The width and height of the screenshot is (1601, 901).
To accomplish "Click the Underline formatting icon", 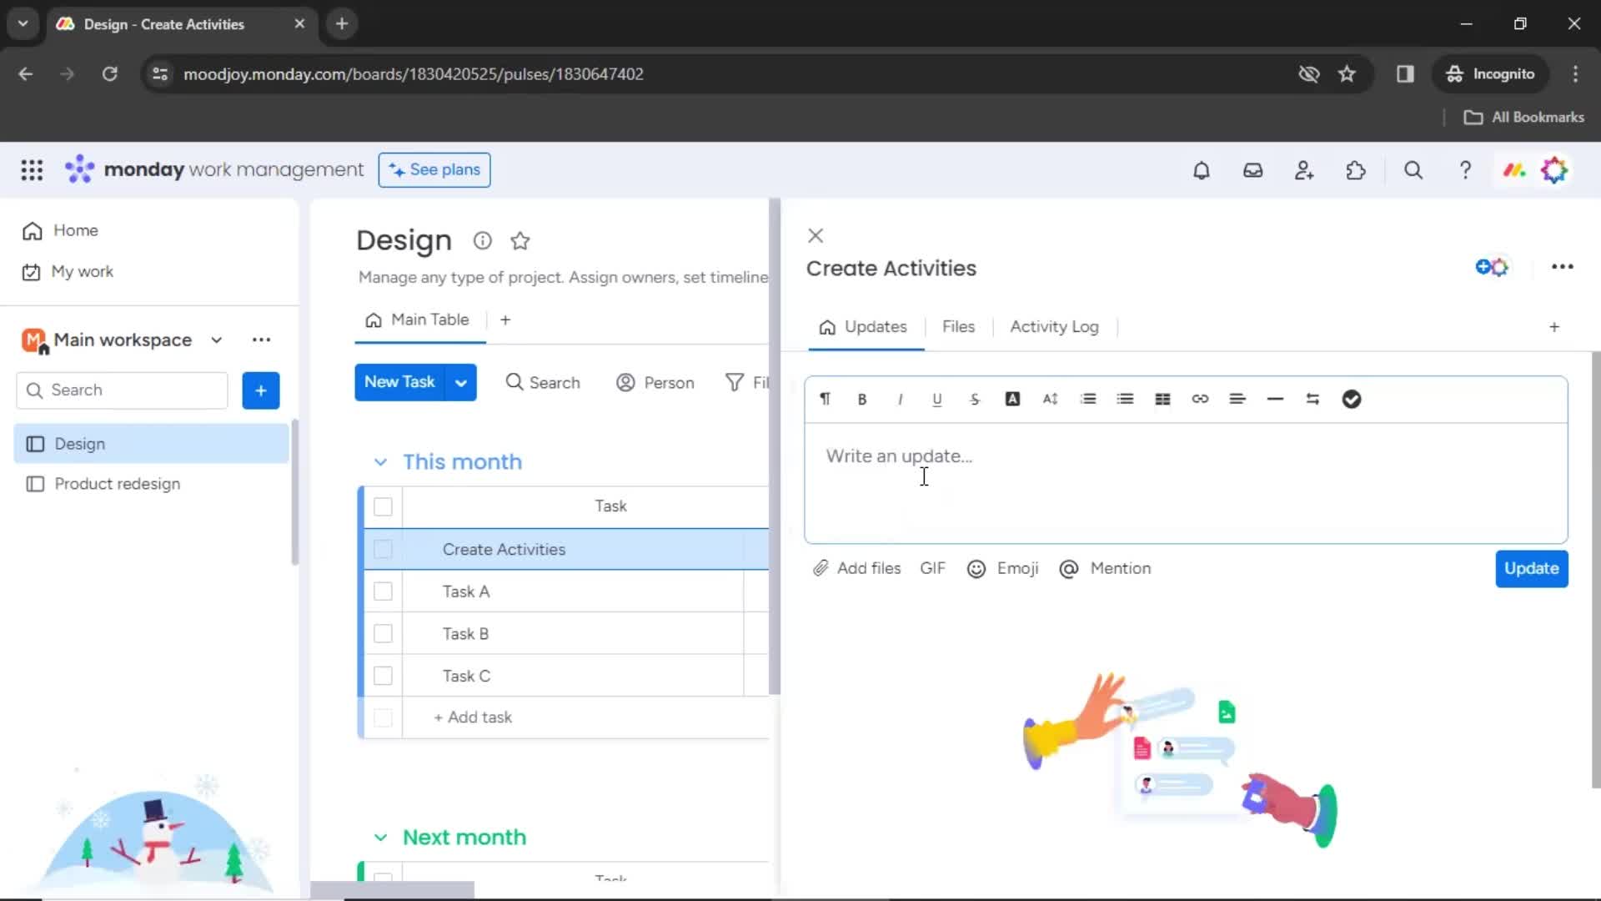I will (937, 398).
